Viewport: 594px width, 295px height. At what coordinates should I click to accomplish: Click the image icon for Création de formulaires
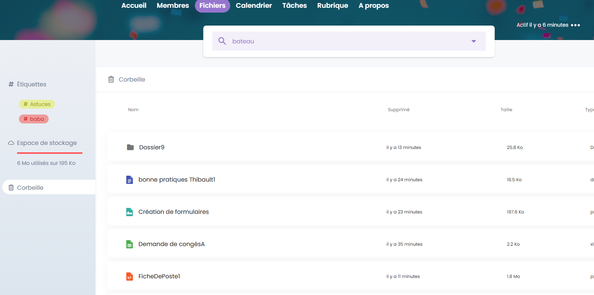[x=129, y=212]
